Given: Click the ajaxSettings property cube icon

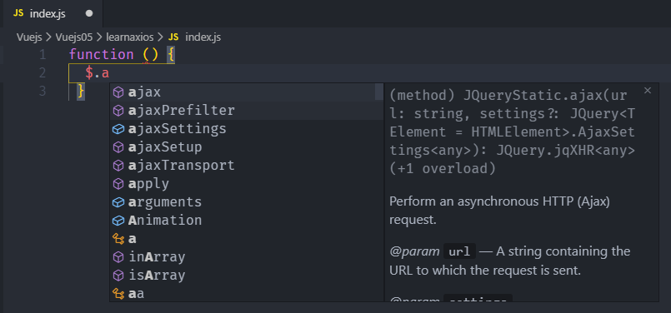Looking at the screenshot, I should [x=118, y=129].
